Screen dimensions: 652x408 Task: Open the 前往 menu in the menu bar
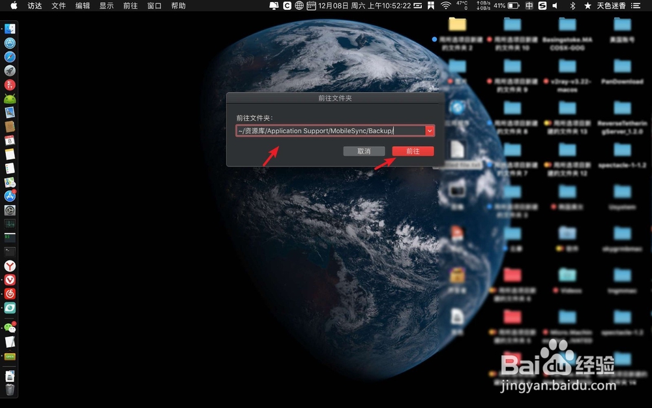129,6
